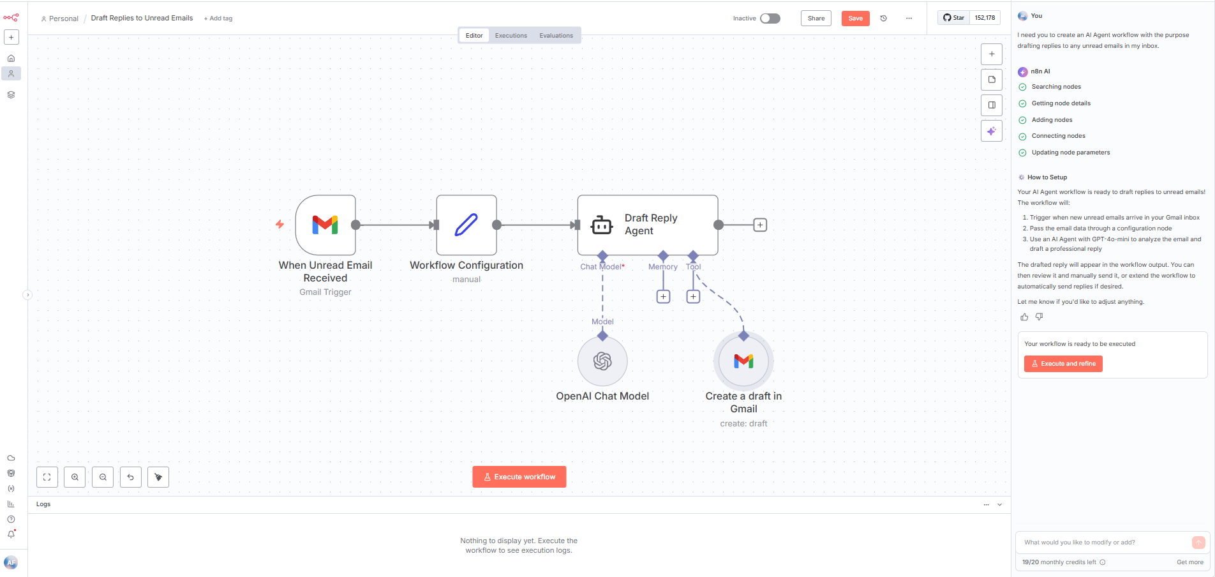Activate the workflow using the Inactive toggle
1215x577 pixels.
tap(770, 19)
